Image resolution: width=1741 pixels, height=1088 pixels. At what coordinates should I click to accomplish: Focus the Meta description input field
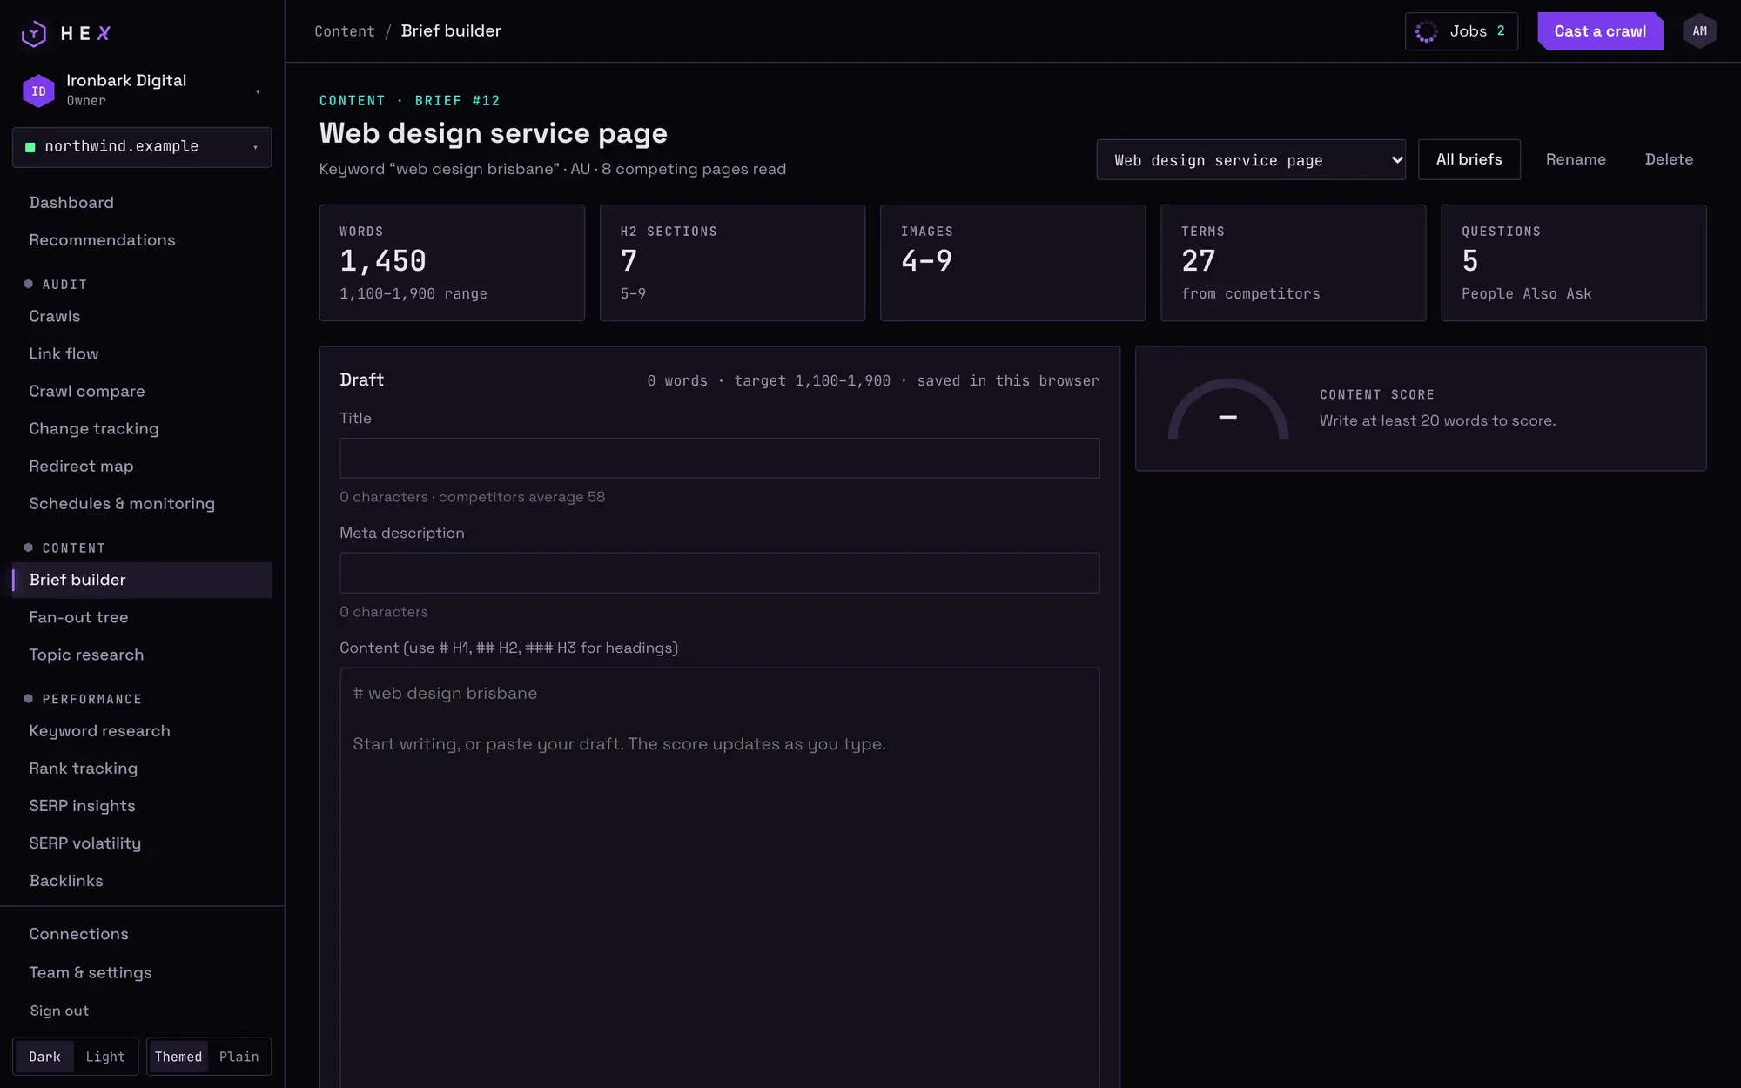[720, 573]
